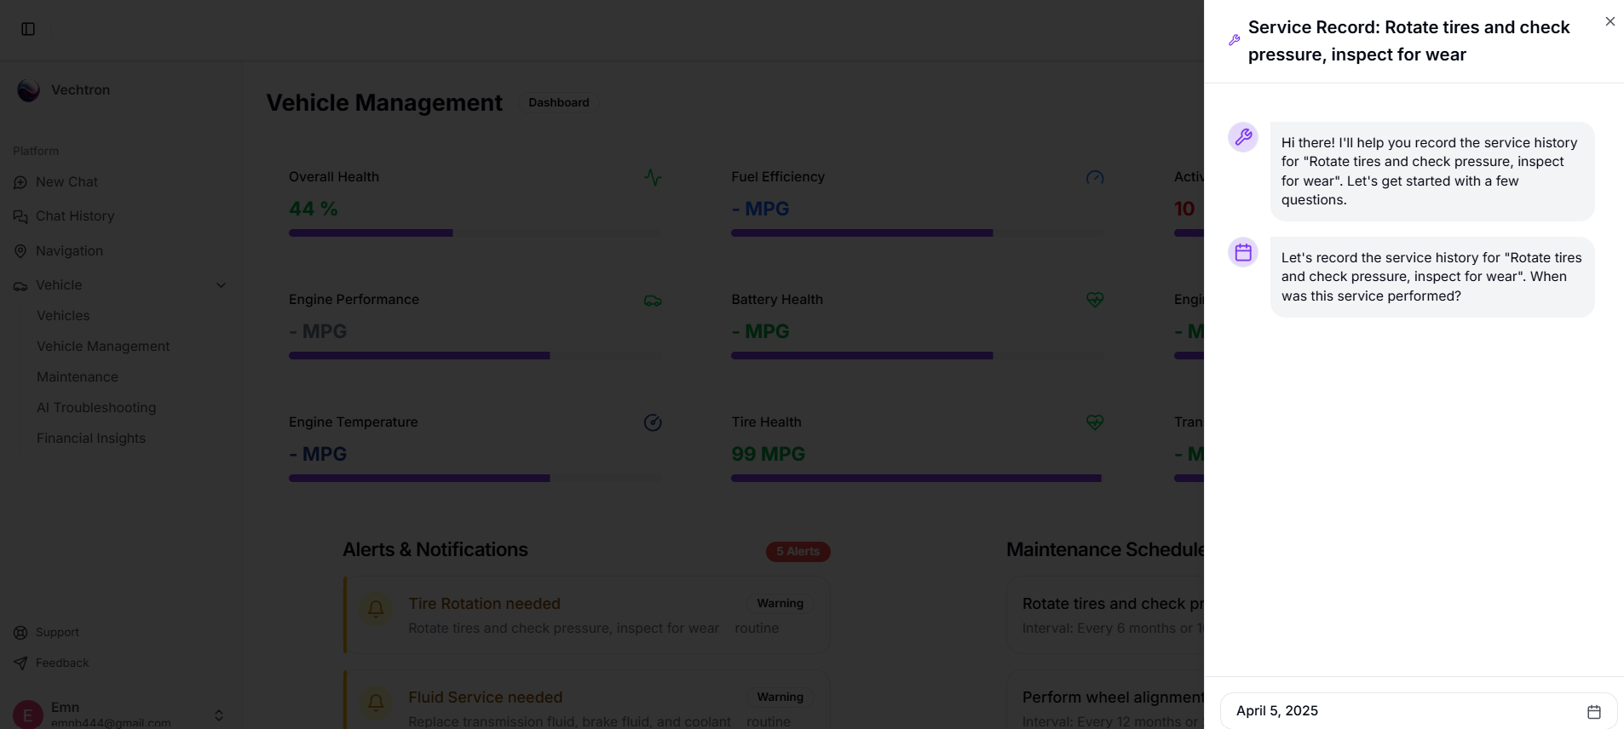
Task: Click the Tire Health progress bar
Action: (916, 478)
